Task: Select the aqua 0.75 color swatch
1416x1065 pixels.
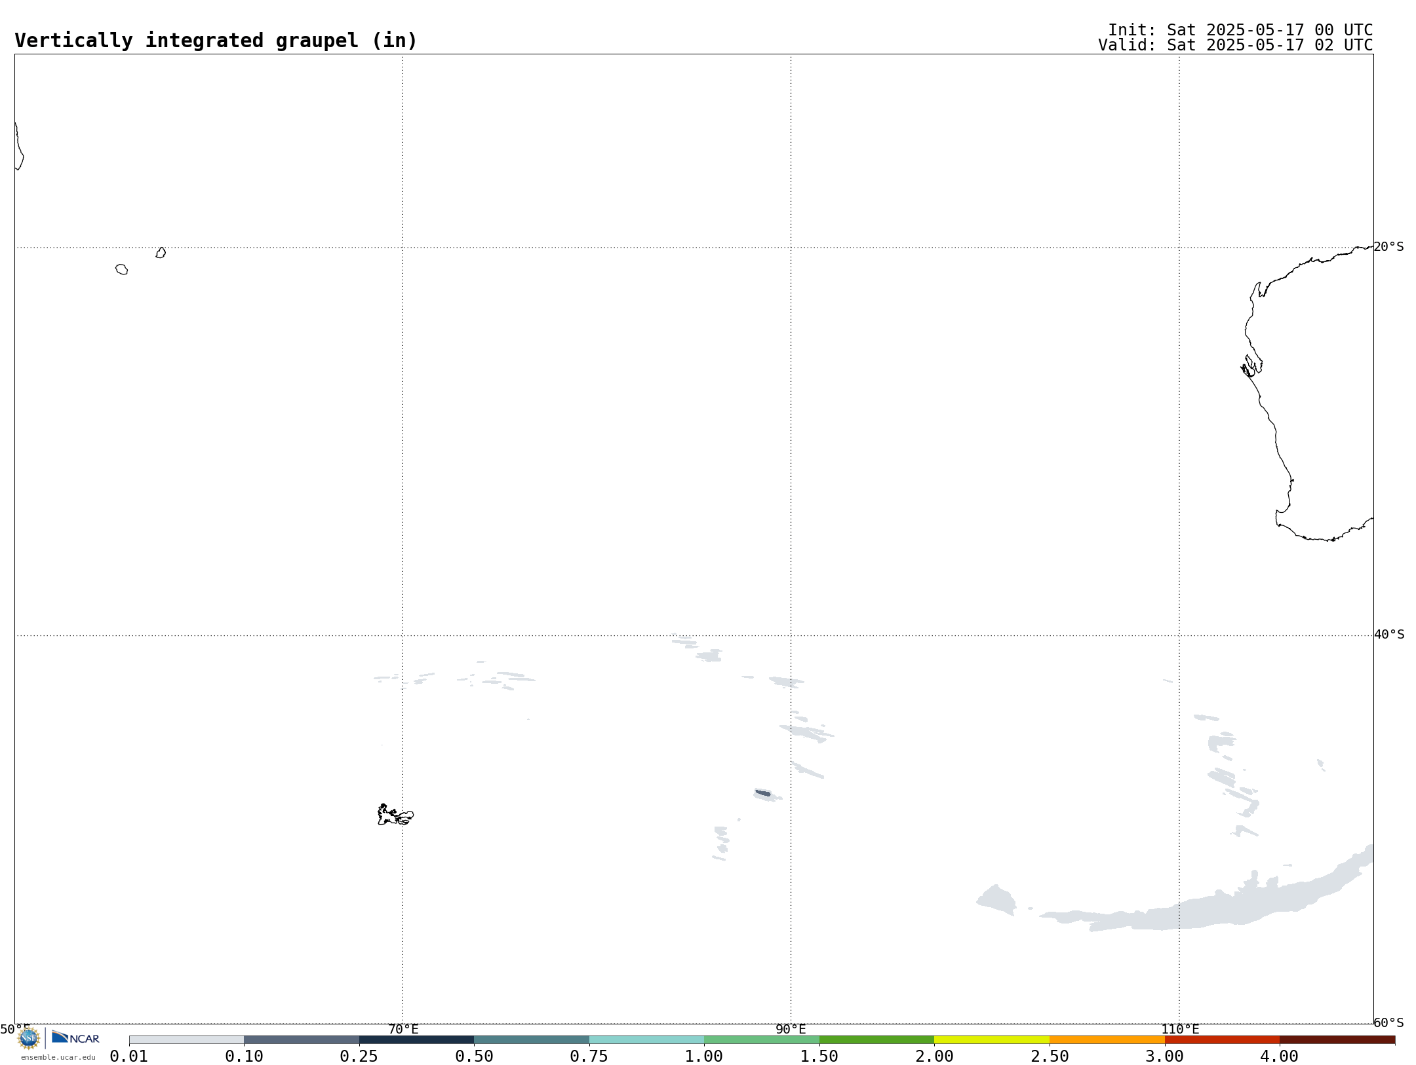Action: click(647, 1039)
